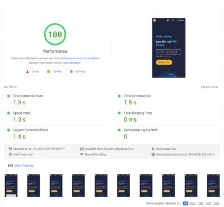The width and height of the screenshot is (224, 207).
Task: Click the 1.4 s Largest Contentful Paint value
Action: pyautogui.click(x=19, y=136)
